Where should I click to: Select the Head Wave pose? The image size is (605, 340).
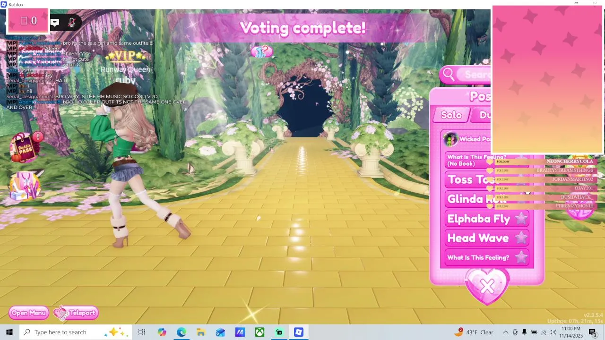click(487, 238)
